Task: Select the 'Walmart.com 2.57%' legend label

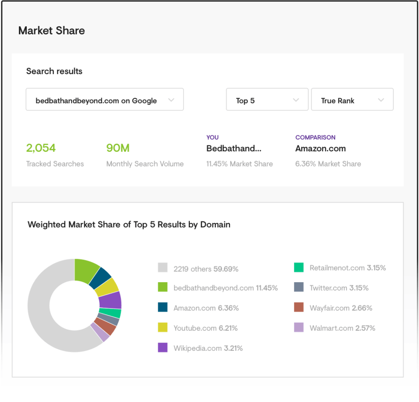Action: [342, 328]
